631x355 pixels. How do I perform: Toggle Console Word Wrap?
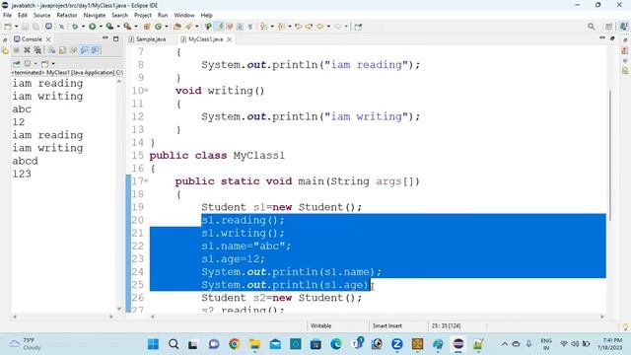pyautogui.click(x=73, y=50)
